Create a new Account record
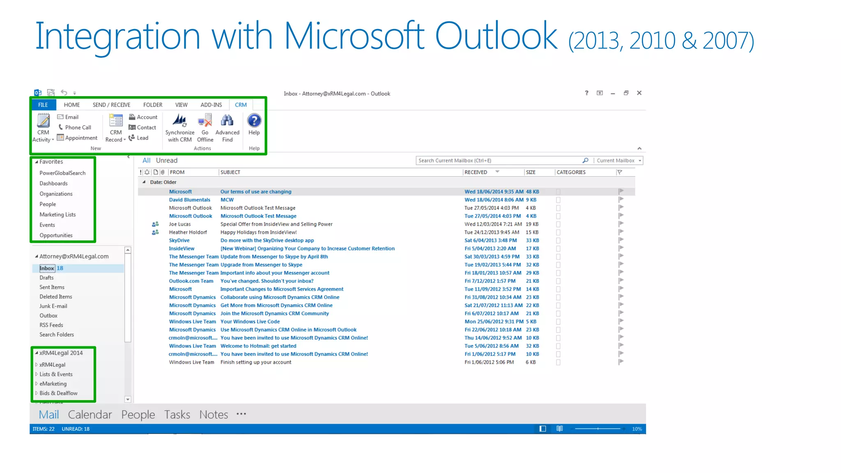 143,117
